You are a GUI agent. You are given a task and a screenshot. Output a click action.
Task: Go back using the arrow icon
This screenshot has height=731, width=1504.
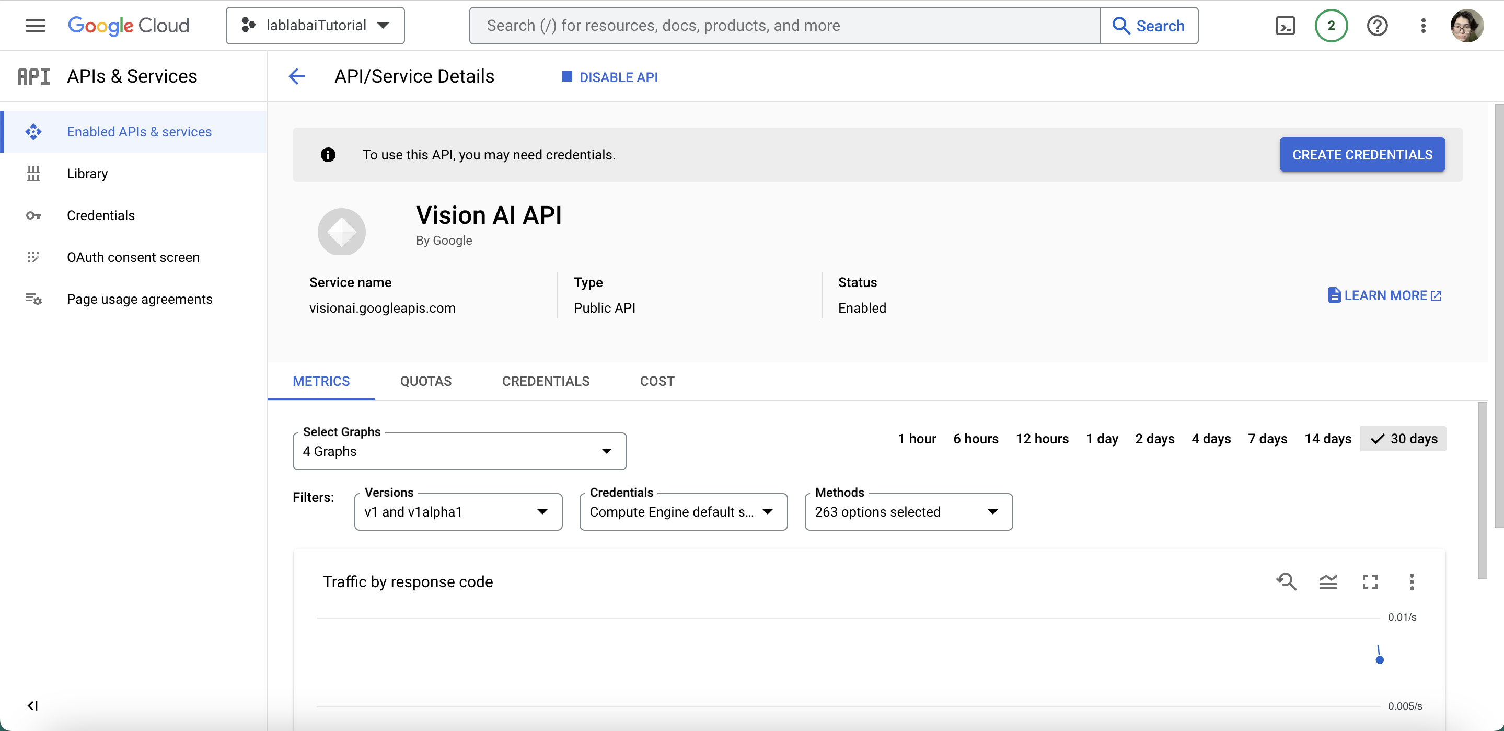(297, 76)
